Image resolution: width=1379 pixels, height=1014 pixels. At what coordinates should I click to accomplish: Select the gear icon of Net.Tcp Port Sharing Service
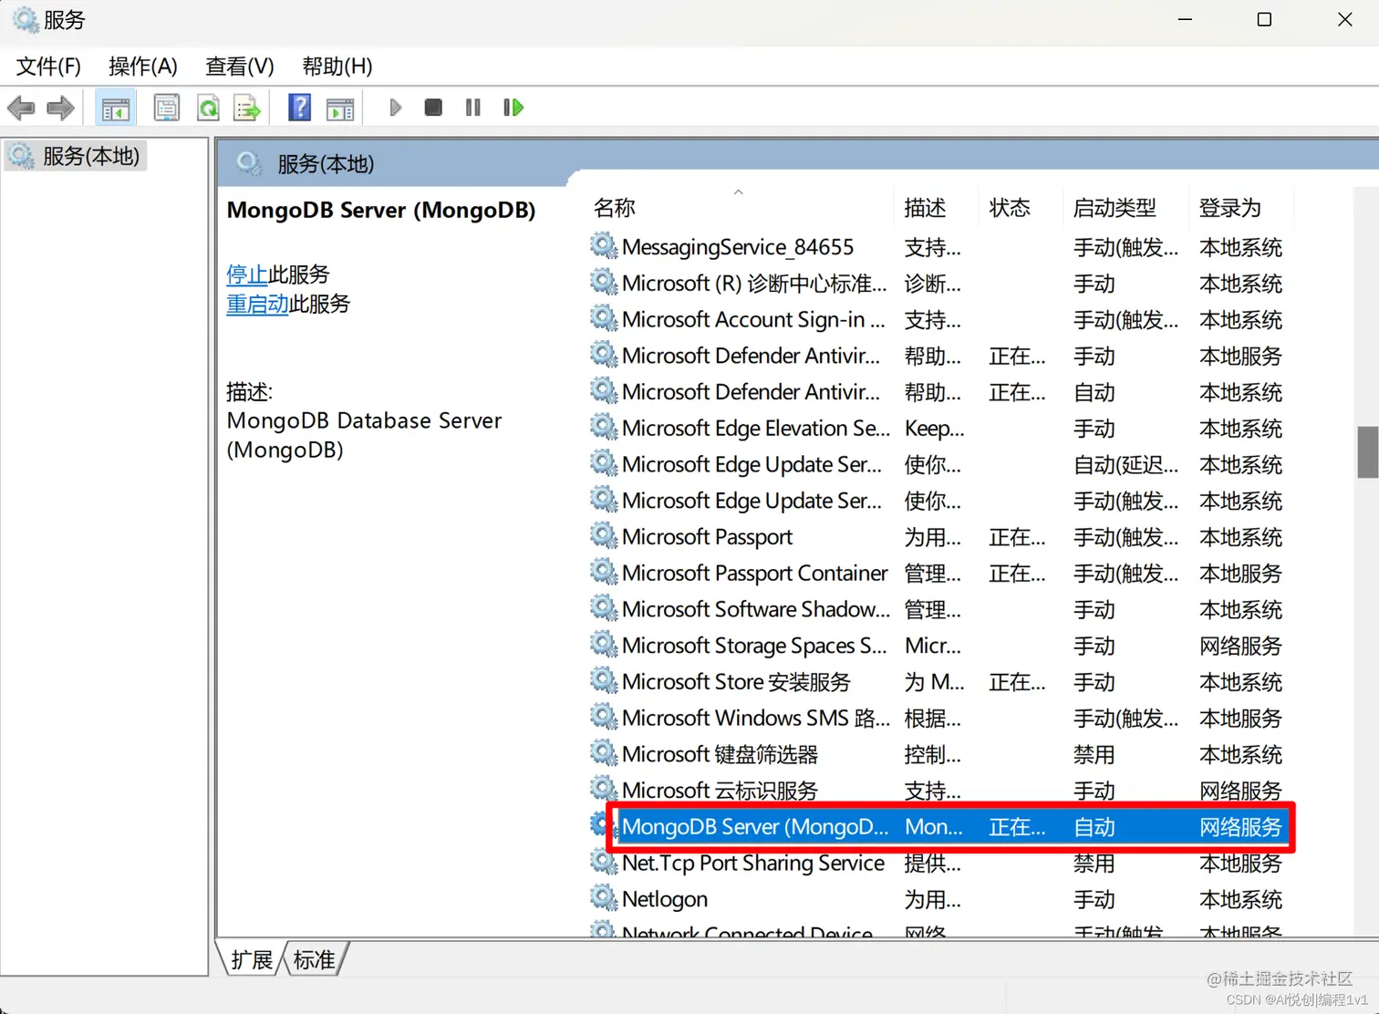coord(604,862)
